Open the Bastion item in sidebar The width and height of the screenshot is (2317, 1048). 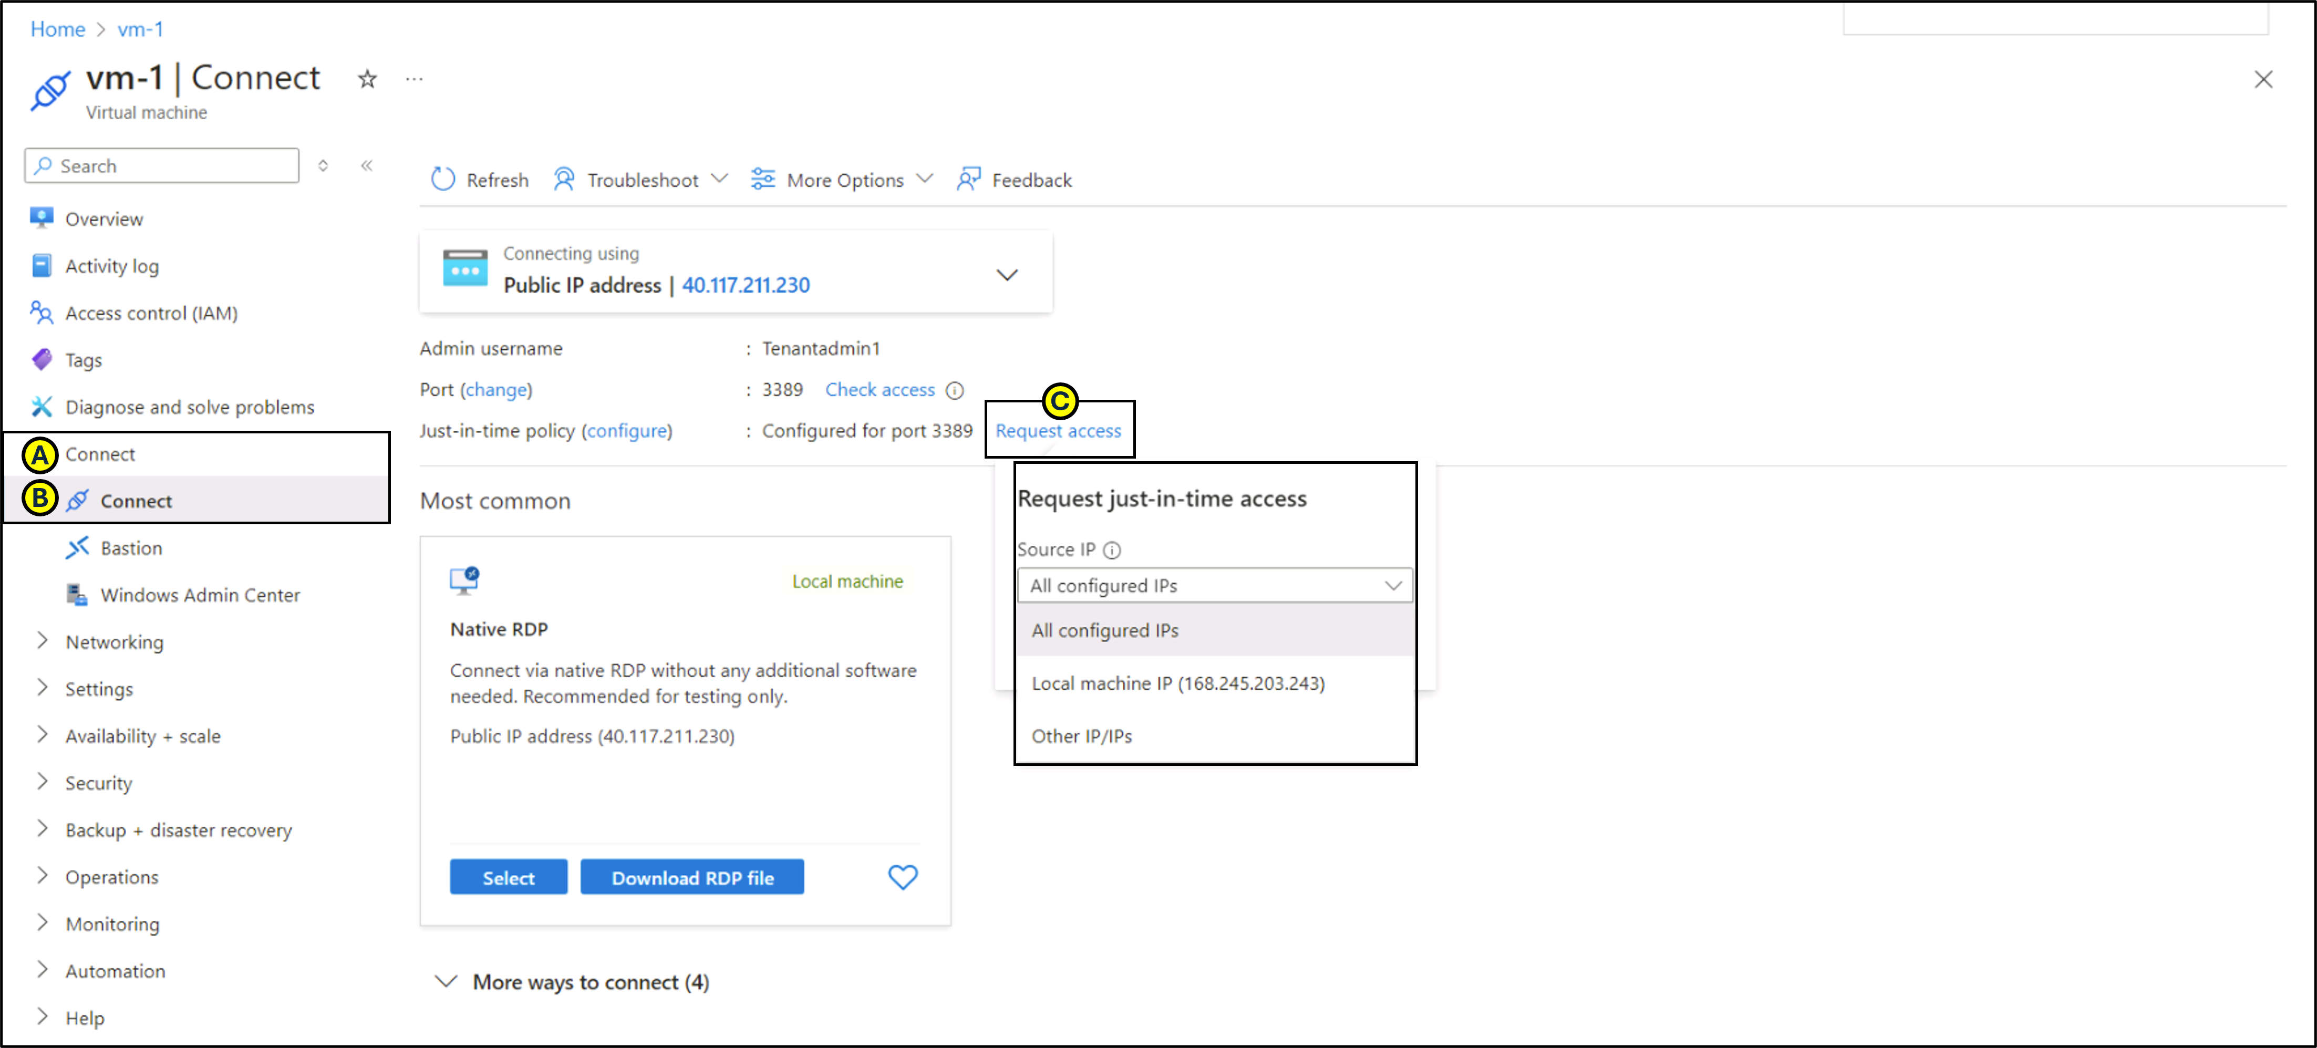[x=131, y=548]
